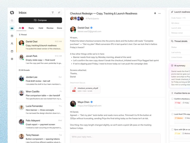This screenshot has height=143, width=190.
Task: Switch to the Done tab
Action: 59,28
